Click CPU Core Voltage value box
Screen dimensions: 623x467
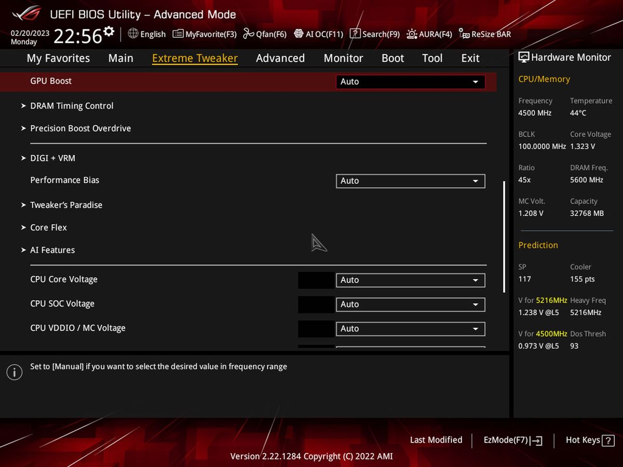coord(316,280)
